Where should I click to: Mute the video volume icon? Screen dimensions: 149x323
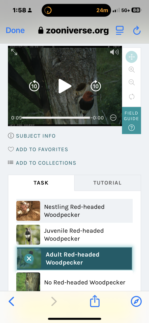pyautogui.click(x=114, y=52)
